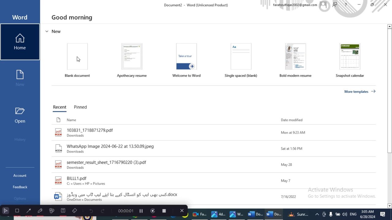Click the Meet Now camera tray icon

[x=324, y=214]
